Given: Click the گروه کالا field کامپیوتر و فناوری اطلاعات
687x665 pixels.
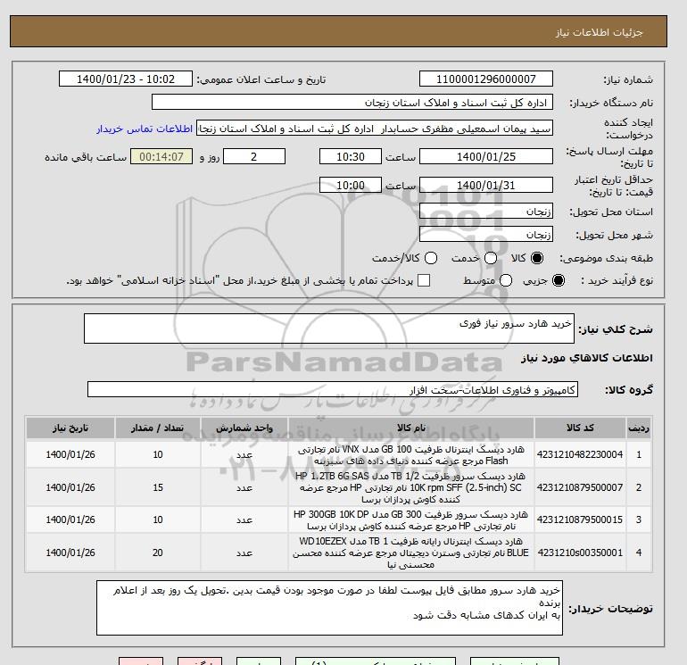Looking at the screenshot, I should (333, 389).
